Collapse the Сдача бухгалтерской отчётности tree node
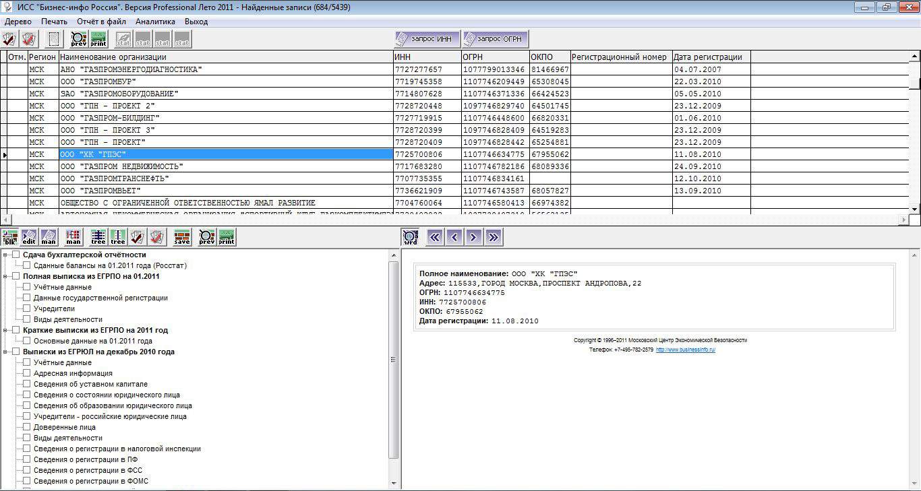 click(6, 255)
